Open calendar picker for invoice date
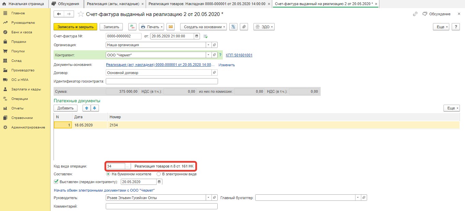The height and width of the screenshot is (211, 465). tap(197, 36)
